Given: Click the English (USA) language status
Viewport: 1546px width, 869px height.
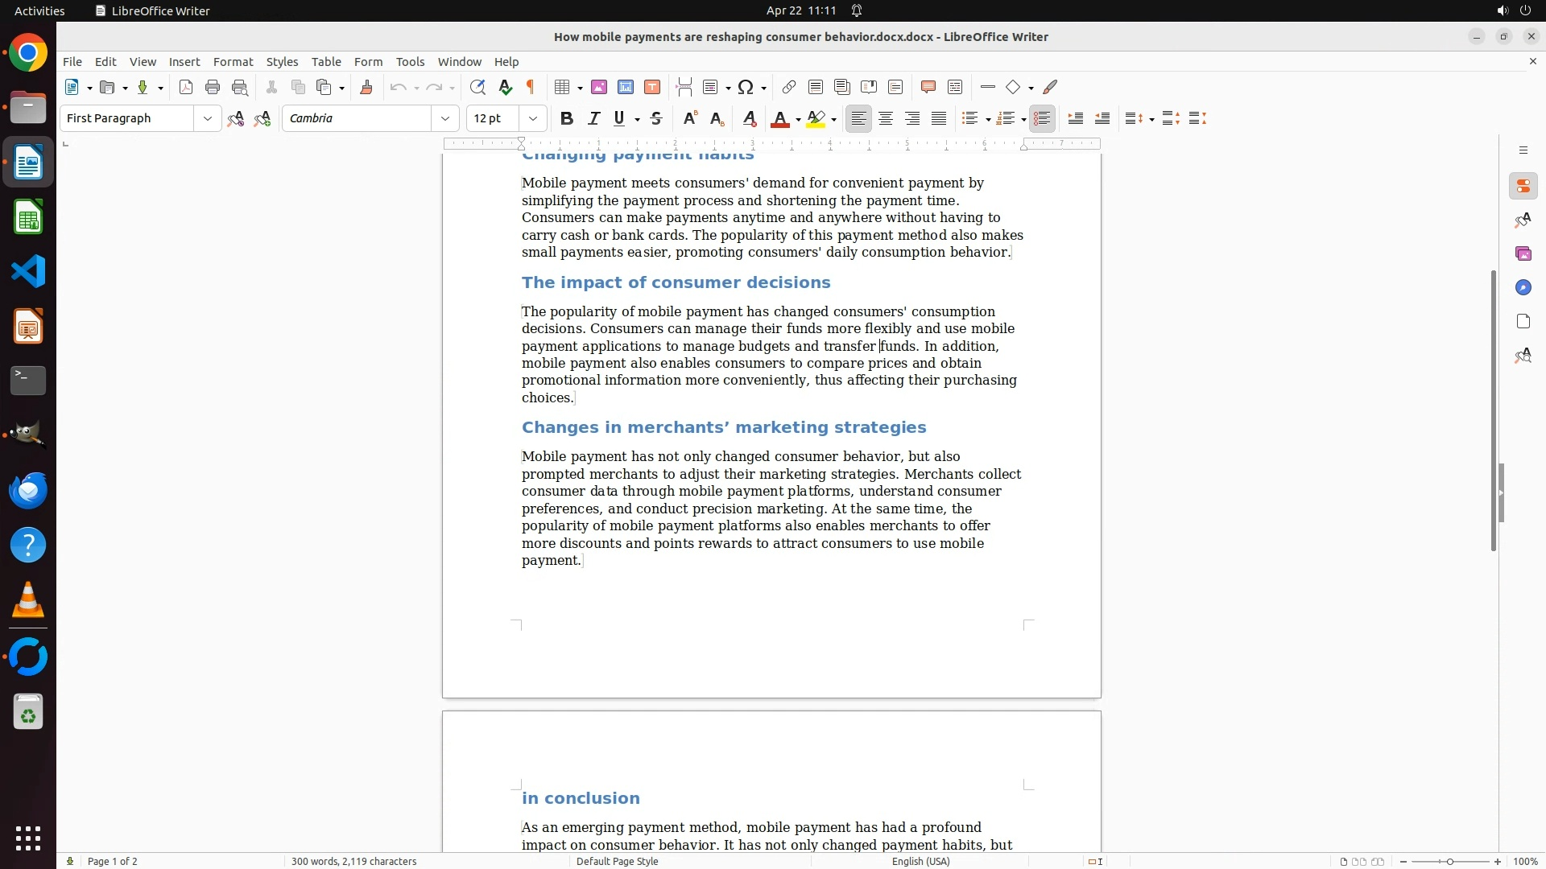Looking at the screenshot, I should (920, 862).
